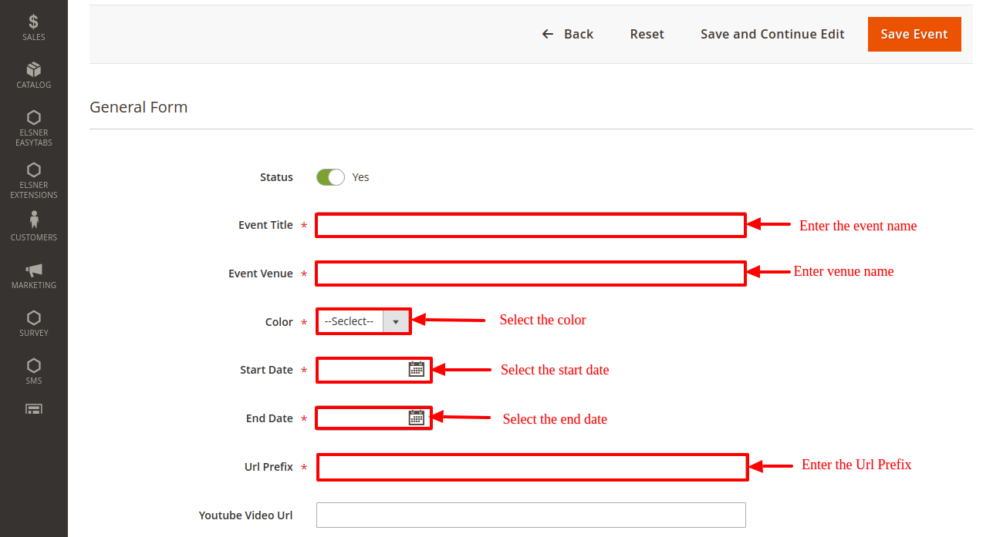Toggle the Status switch off
This screenshot has height=537, width=993.
pos(330,177)
